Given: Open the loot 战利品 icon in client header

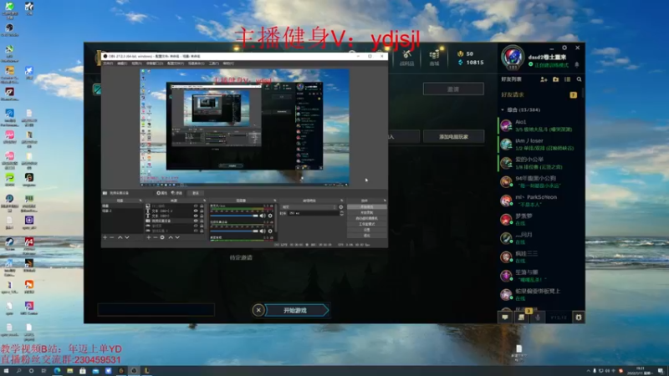Looking at the screenshot, I should (x=407, y=58).
